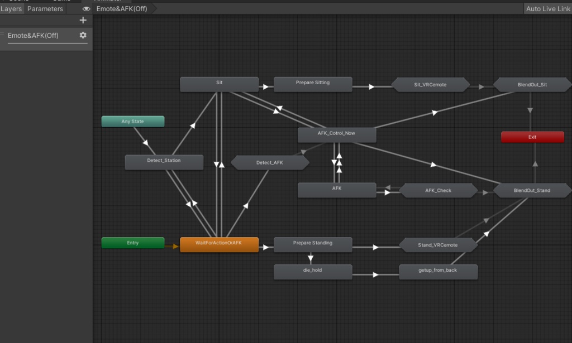Select the Sit state node
This screenshot has width=572, height=343.
[x=219, y=84]
